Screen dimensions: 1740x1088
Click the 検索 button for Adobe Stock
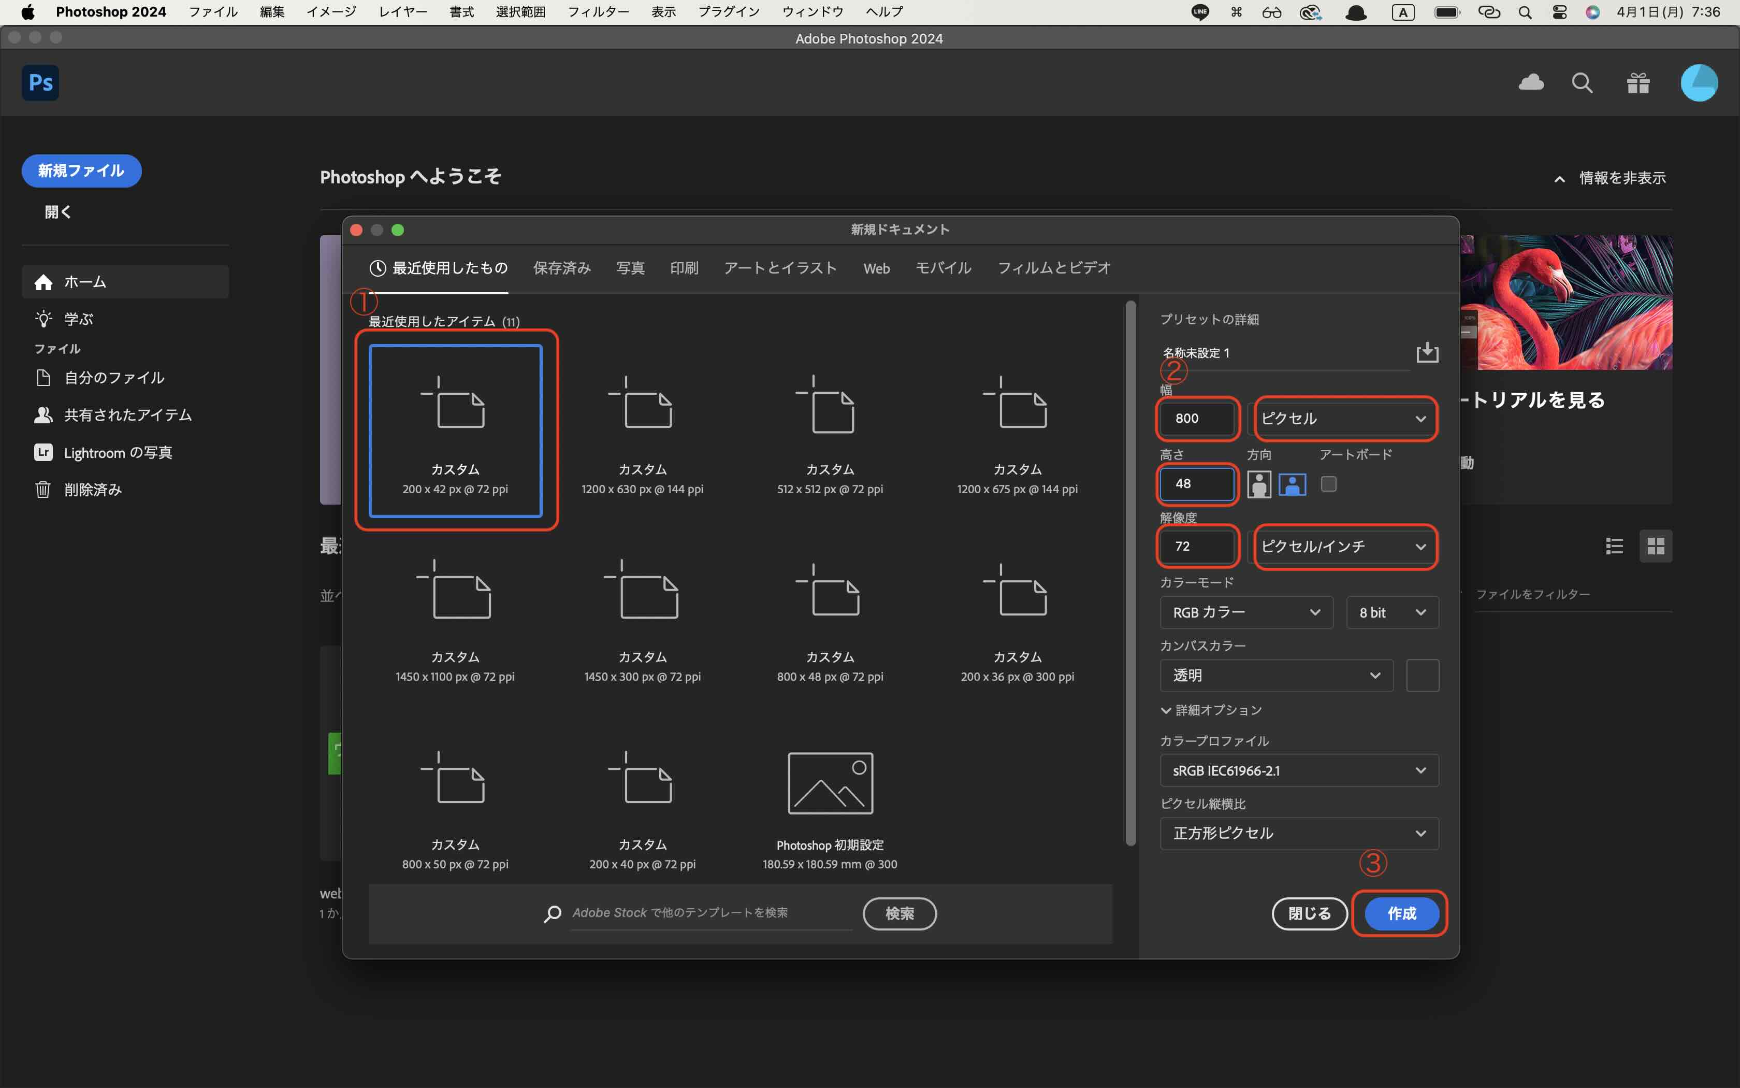click(x=900, y=914)
